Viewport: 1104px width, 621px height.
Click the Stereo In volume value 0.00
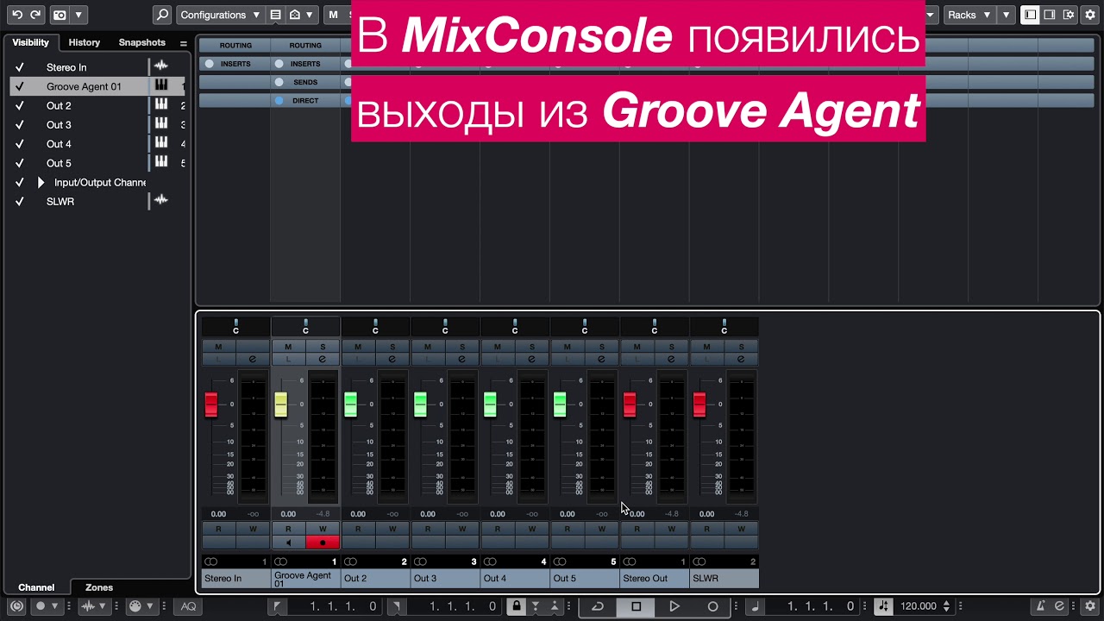218,514
